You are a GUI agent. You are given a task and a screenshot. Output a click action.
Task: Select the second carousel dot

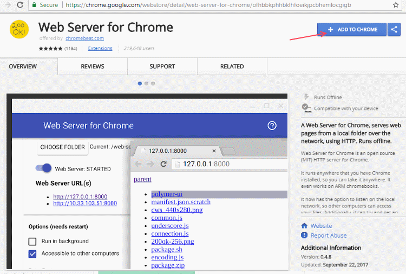tap(146, 83)
